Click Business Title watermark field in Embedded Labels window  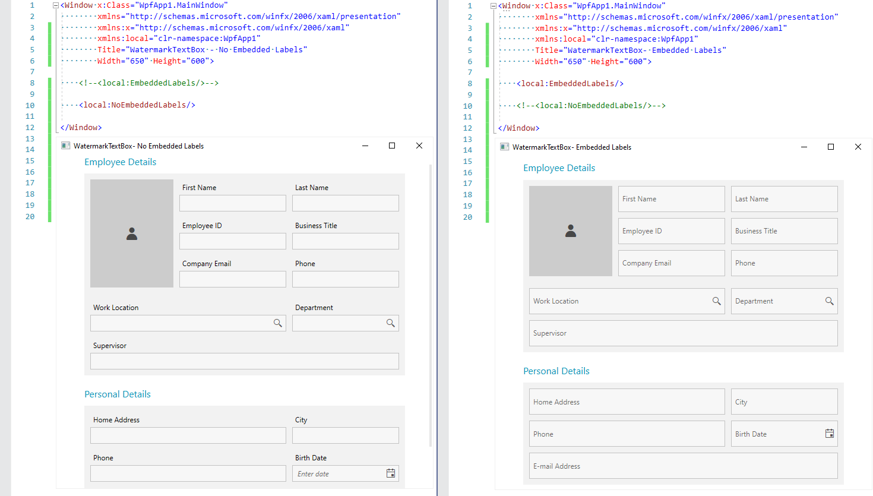785,231
